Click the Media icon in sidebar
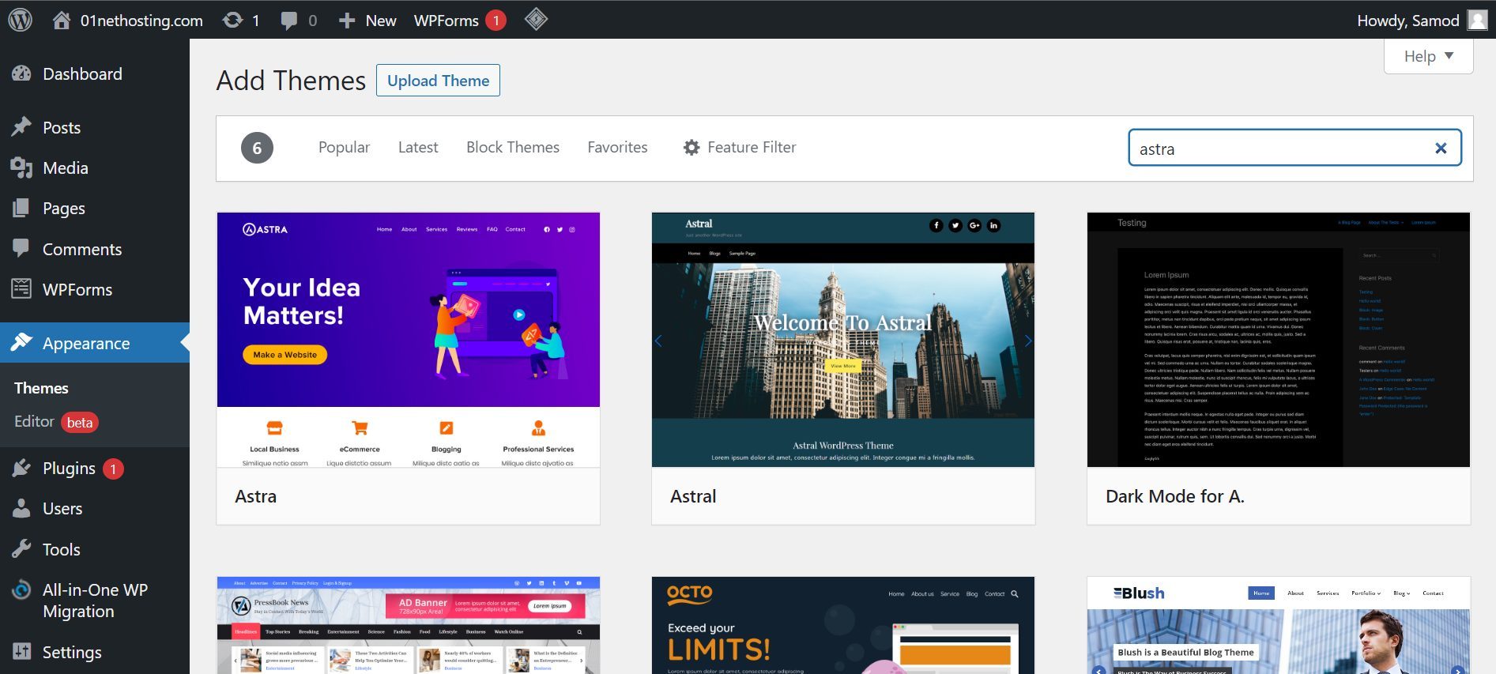Viewport: 1496px width, 674px height. pyautogui.click(x=21, y=168)
